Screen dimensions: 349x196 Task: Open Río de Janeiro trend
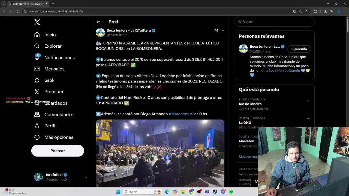point(250,104)
